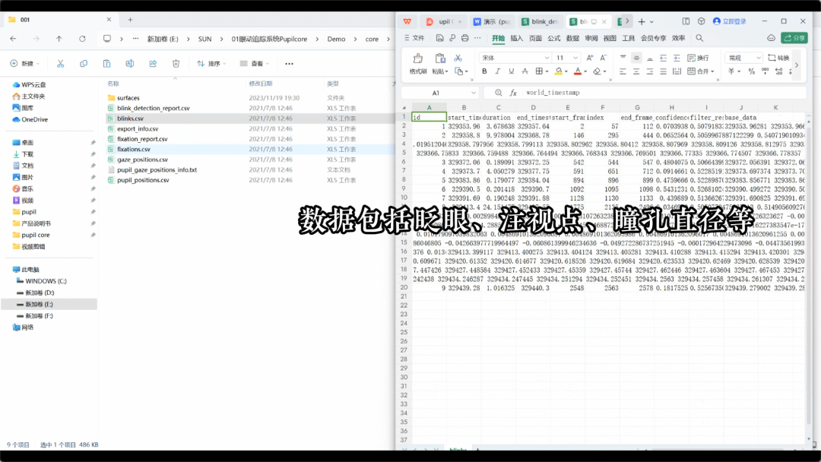Click the font color red swatch icon
821x462 pixels.
[x=578, y=71]
